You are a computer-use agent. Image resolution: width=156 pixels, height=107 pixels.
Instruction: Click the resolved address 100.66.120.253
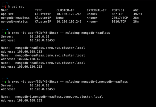coord(30,67)
